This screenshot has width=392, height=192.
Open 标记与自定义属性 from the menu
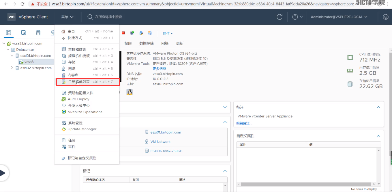87,158
